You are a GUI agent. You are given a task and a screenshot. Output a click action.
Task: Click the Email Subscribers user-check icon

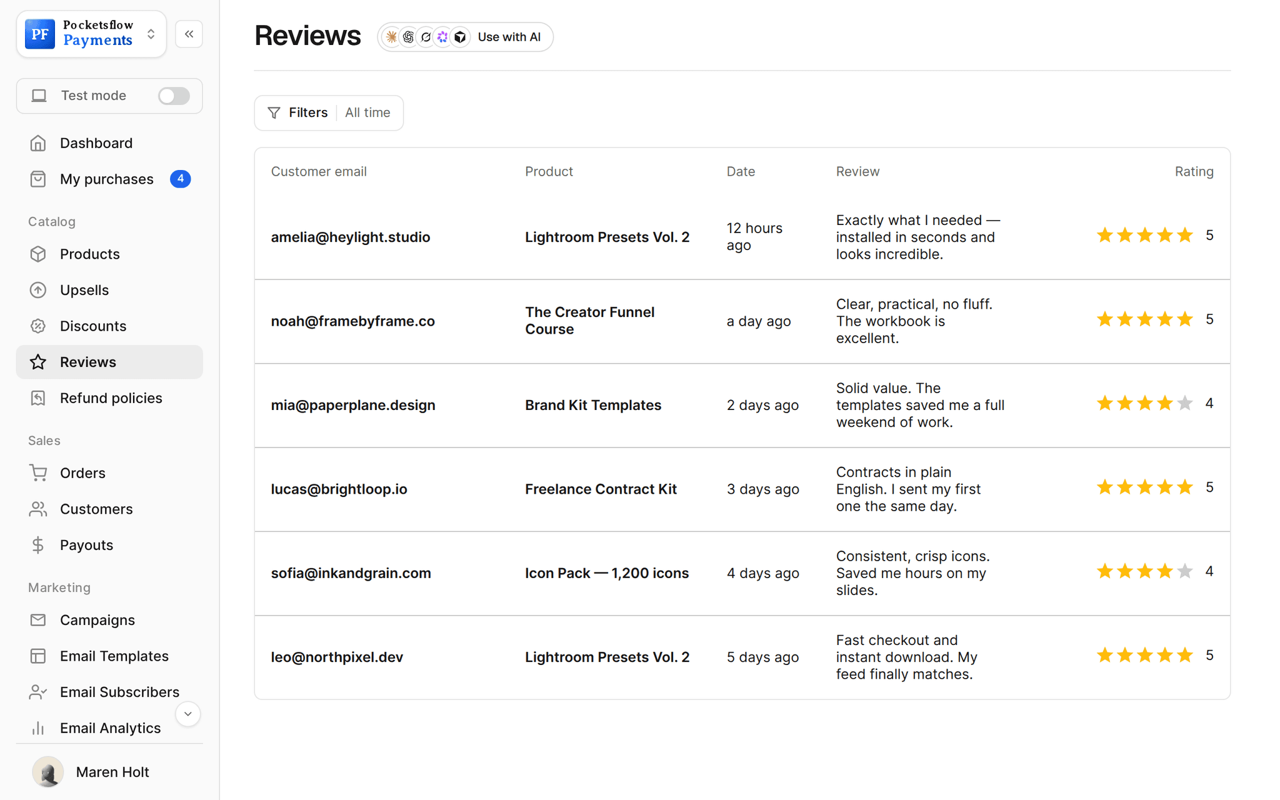tap(38, 692)
